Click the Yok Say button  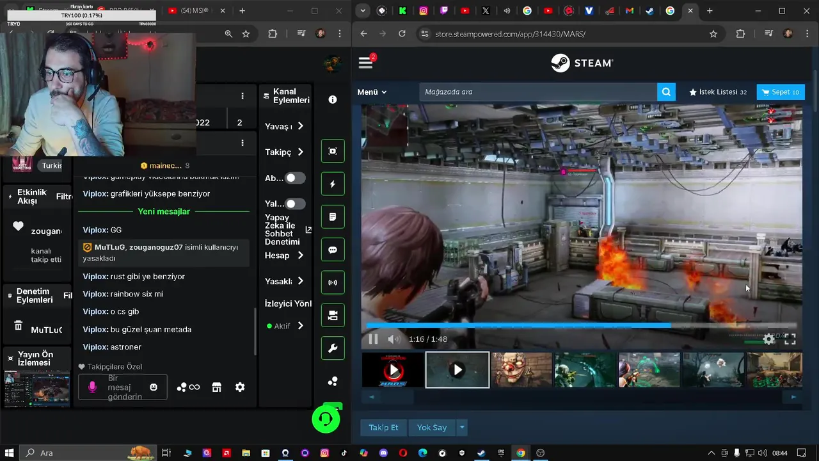tap(432, 428)
